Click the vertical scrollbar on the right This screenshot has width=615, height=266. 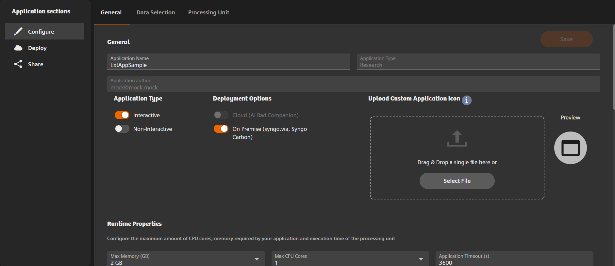(614, 67)
